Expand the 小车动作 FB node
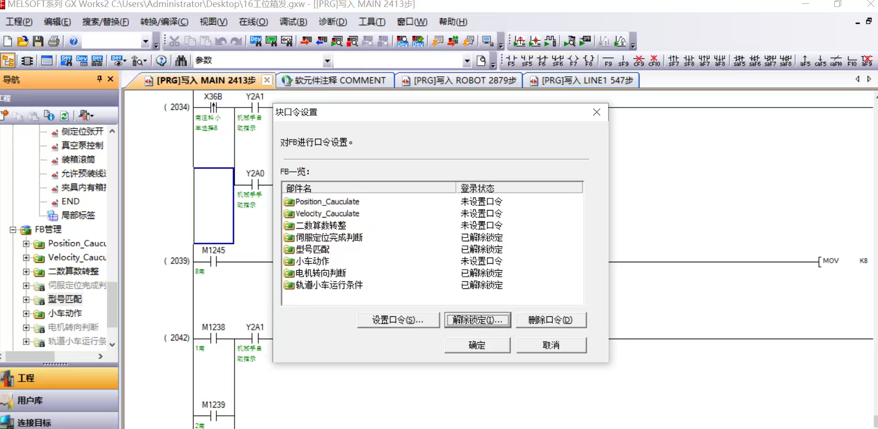 click(x=27, y=313)
